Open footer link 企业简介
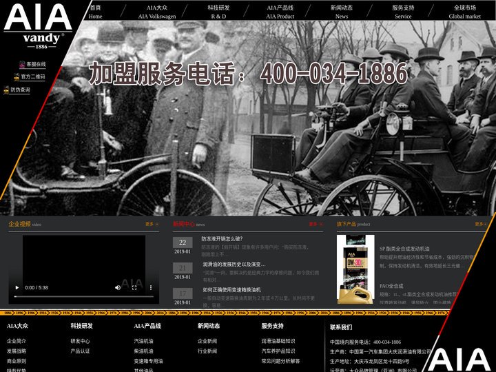Image resolution: width=496 pixels, height=372 pixels. pyautogui.click(x=17, y=341)
